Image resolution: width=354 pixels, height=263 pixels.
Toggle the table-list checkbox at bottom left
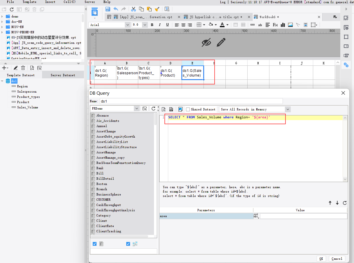[x=94, y=244]
